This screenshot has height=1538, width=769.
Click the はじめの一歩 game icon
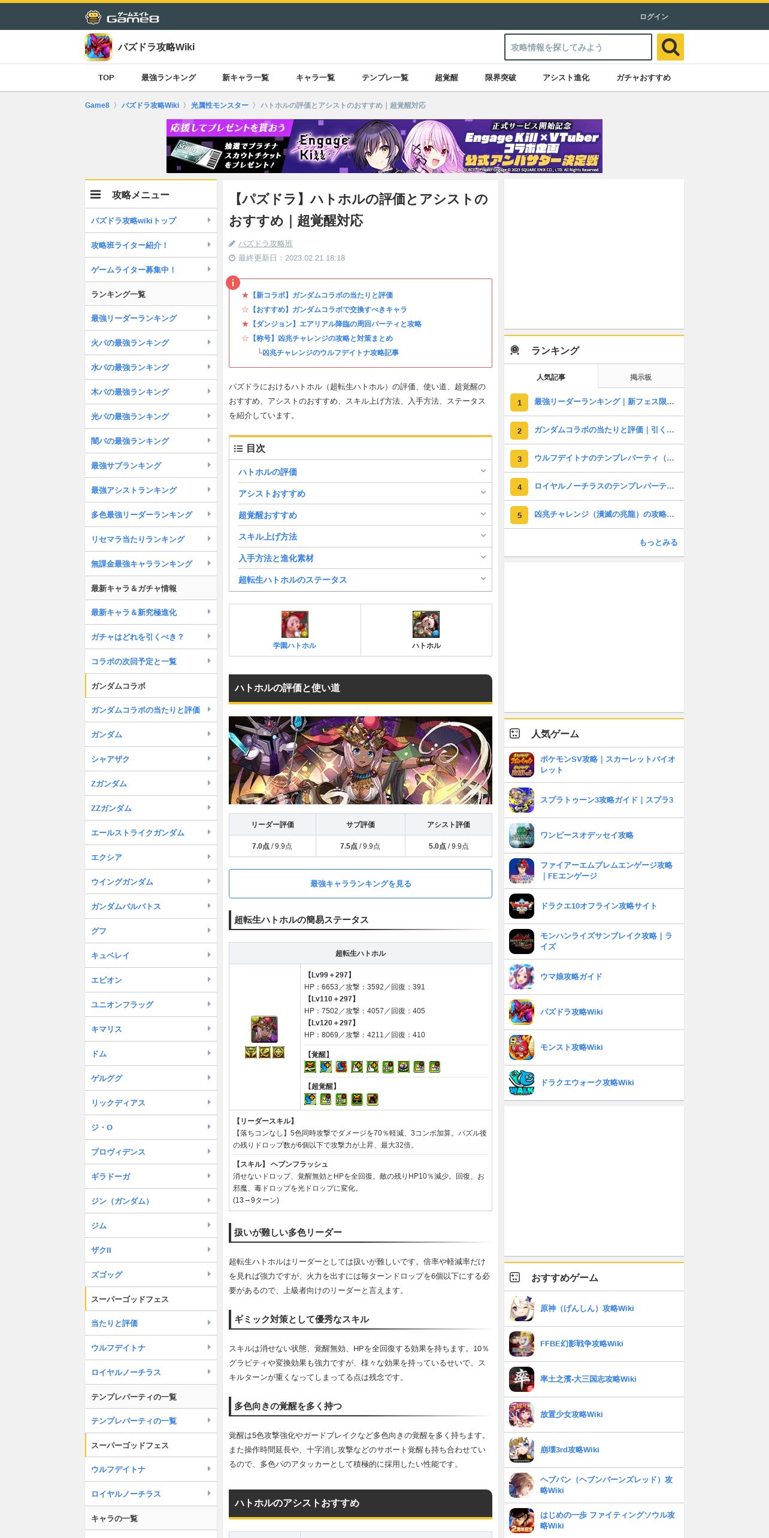tap(522, 1521)
